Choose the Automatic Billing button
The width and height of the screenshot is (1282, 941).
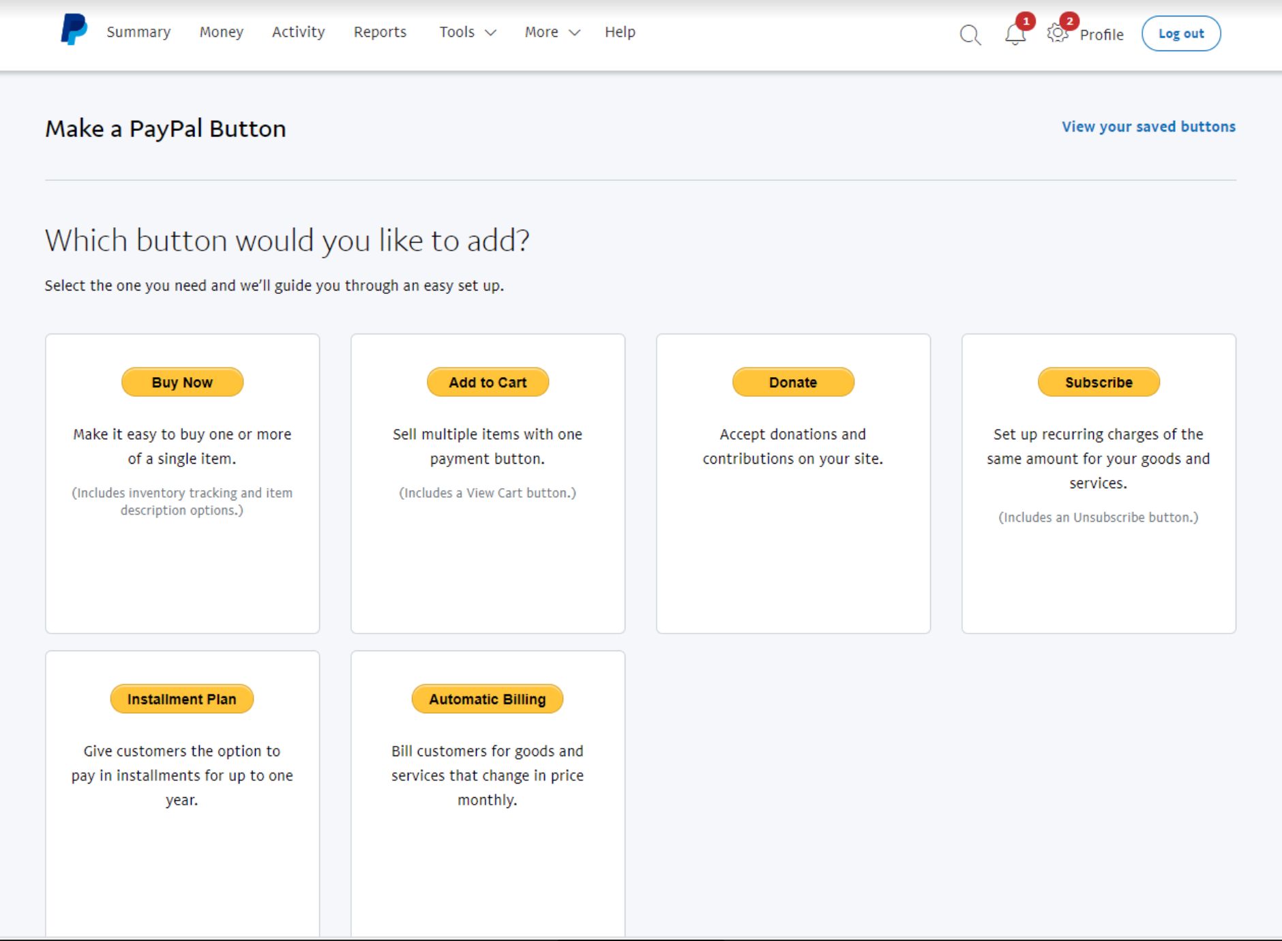[488, 700]
